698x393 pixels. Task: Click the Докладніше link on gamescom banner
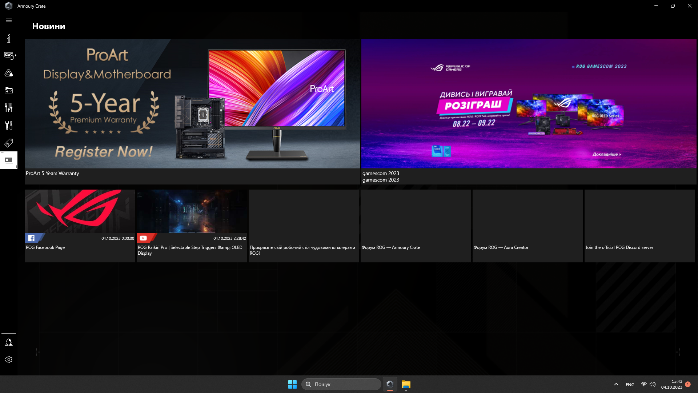606,154
